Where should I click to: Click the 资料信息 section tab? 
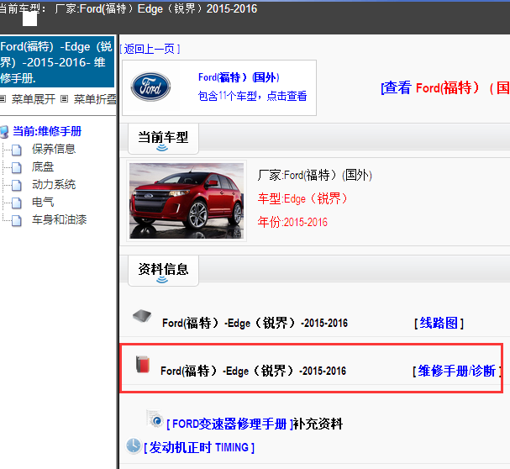(163, 271)
